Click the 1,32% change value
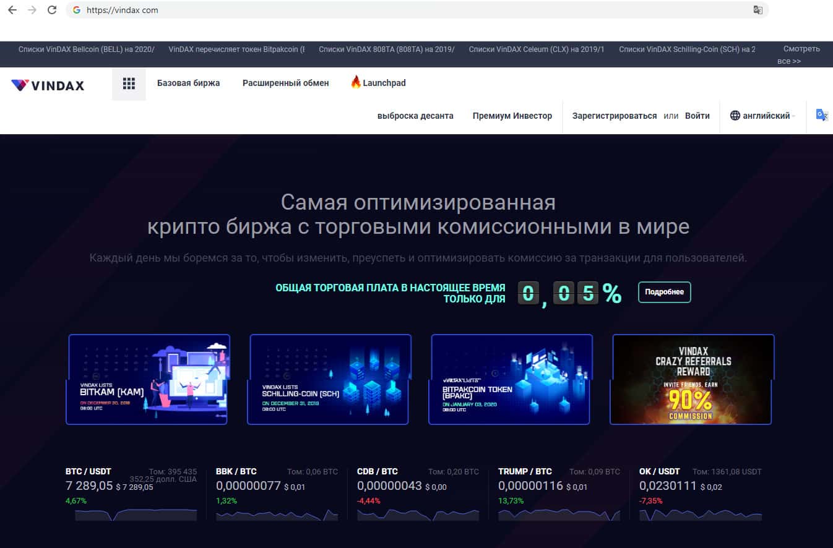Screen dimensions: 833x548 227,501
